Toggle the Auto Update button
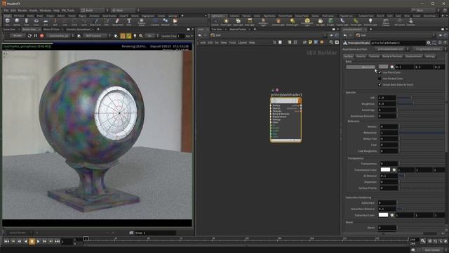The height and width of the screenshot is (253, 449). [432, 250]
